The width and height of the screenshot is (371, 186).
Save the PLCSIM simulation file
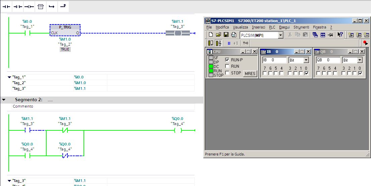coord(226,35)
